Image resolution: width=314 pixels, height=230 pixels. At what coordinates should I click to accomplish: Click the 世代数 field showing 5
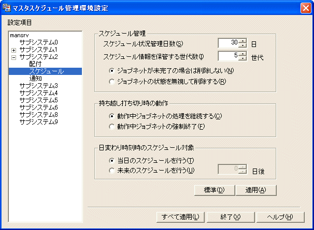tap(229, 56)
